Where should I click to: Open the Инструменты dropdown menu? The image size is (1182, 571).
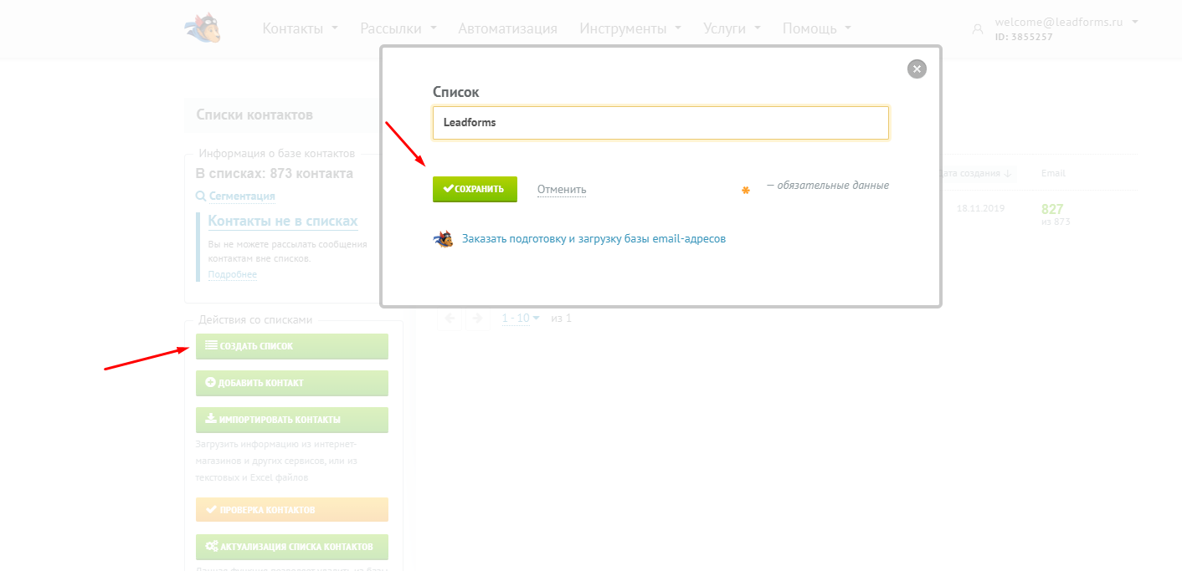(x=630, y=28)
